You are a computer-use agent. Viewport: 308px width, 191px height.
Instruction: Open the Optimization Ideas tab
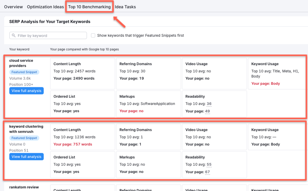tap(45, 7)
